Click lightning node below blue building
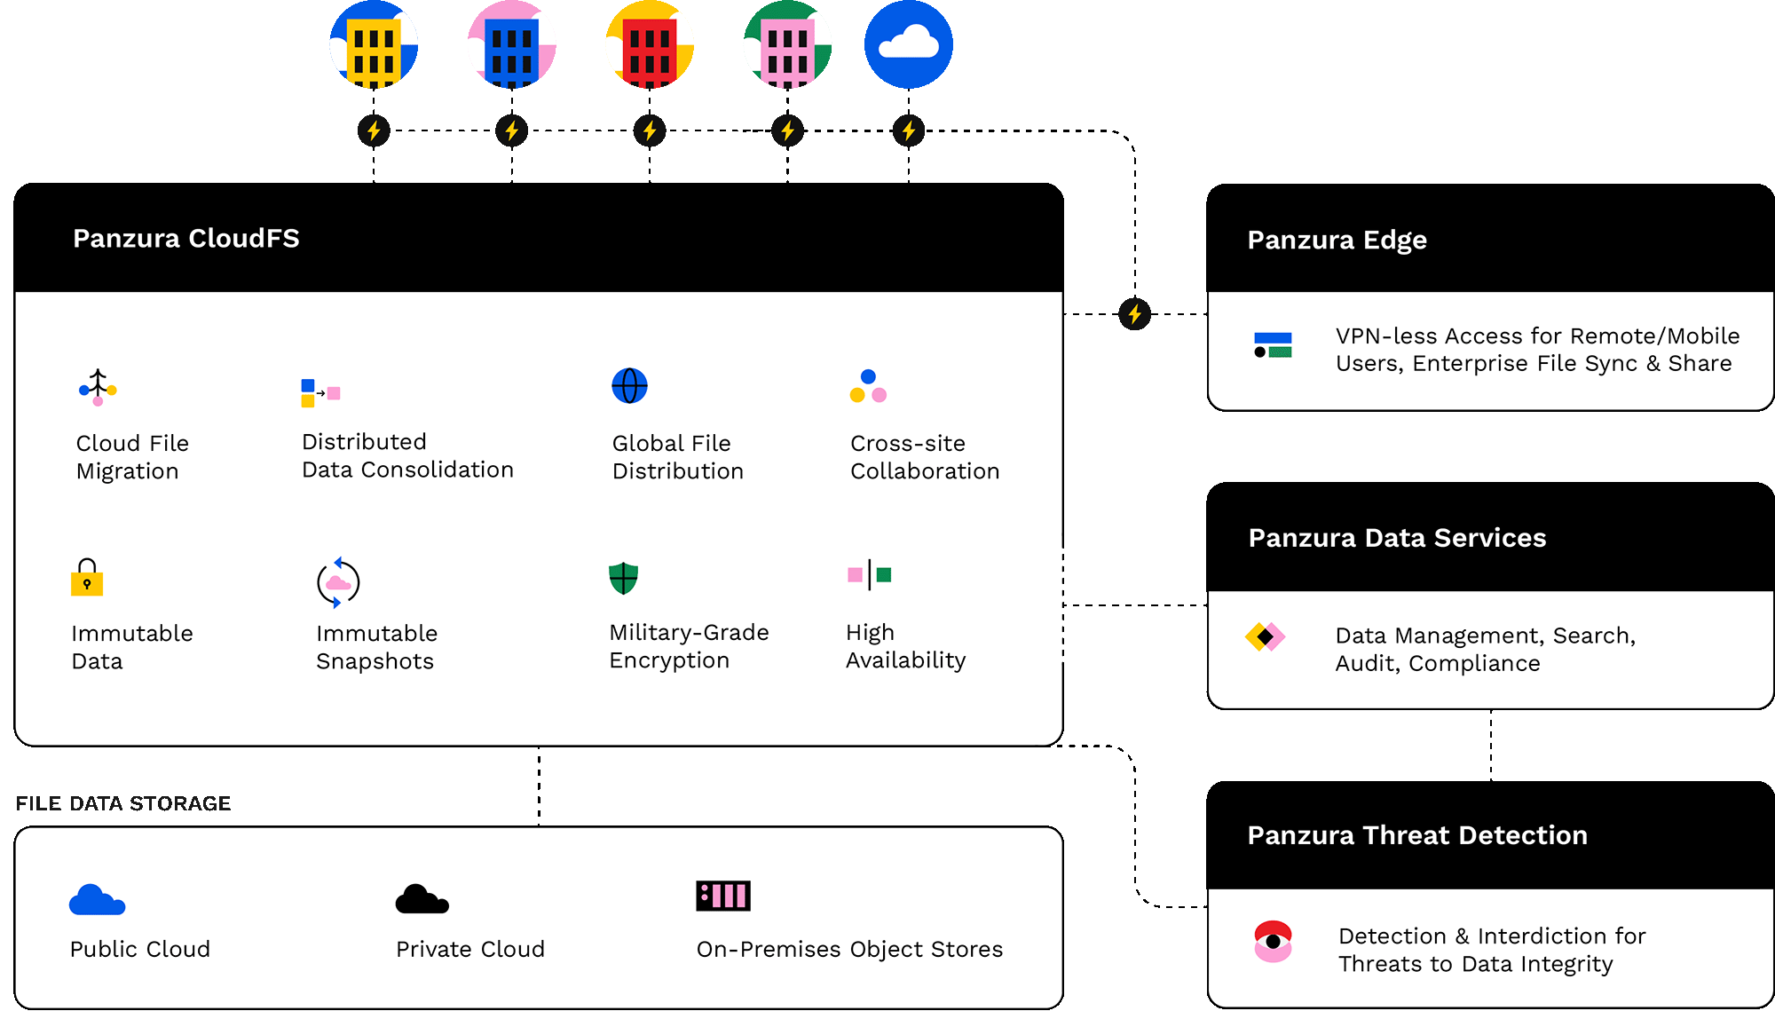Image resolution: width=1775 pixels, height=1011 pixels. click(512, 130)
